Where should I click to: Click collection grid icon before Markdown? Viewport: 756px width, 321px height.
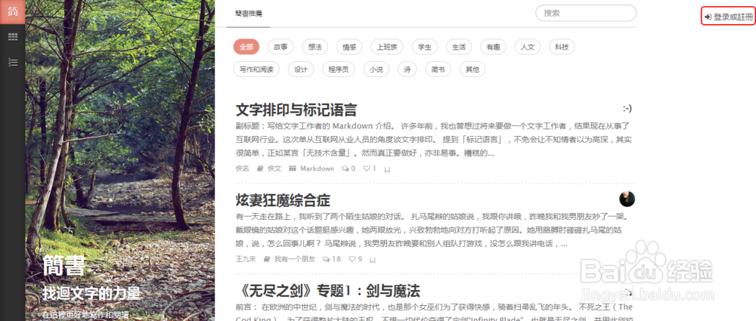[292, 168]
